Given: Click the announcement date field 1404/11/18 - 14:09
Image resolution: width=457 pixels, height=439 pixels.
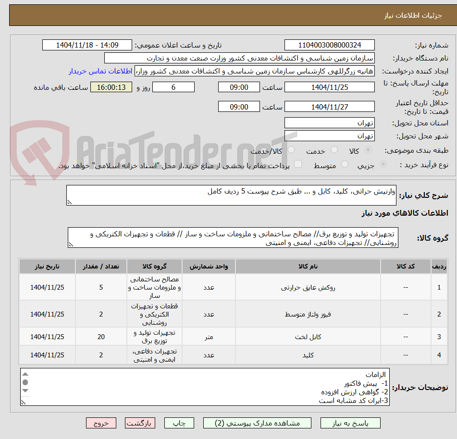Looking at the screenshot, I should (x=87, y=45).
